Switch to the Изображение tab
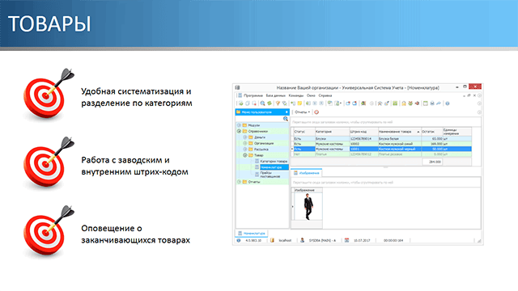 point(307,173)
